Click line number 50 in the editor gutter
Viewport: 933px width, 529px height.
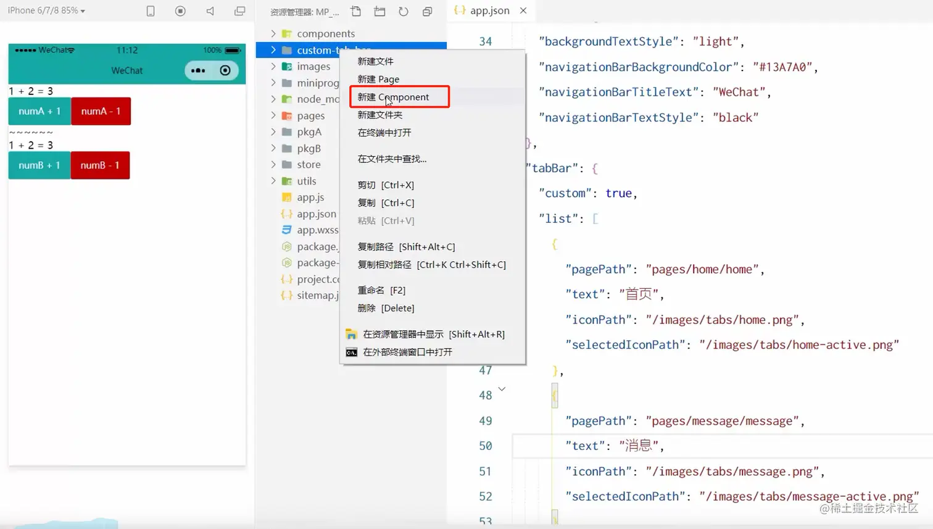click(x=486, y=446)
